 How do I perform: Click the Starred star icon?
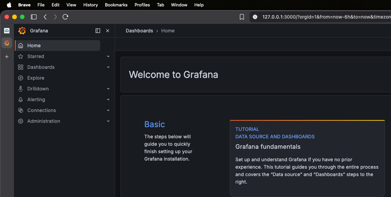21,56
